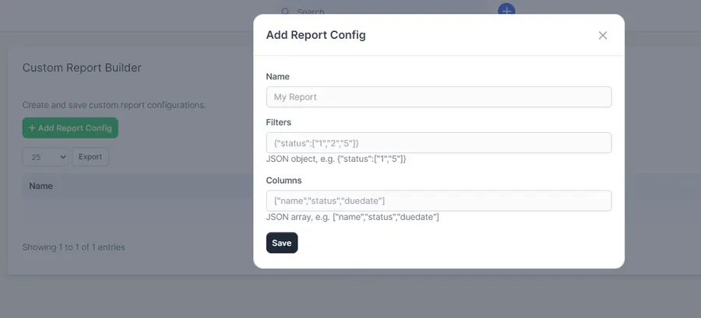The height and width of the screenshot is (318, 701).
Task: Save the report config
Action: point(282,243)
